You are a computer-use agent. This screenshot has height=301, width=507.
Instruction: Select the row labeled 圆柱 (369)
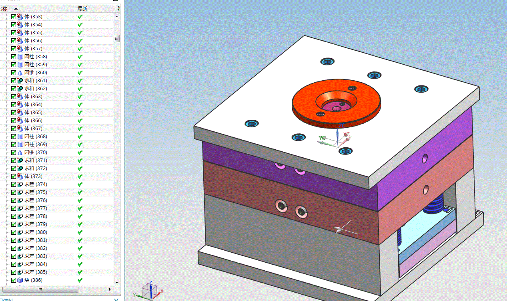[57, 144]
